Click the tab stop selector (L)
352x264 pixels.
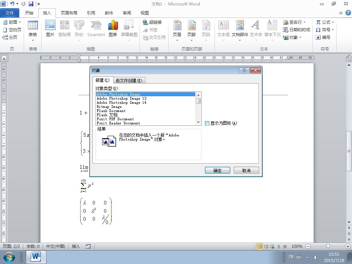click(4, 58)
